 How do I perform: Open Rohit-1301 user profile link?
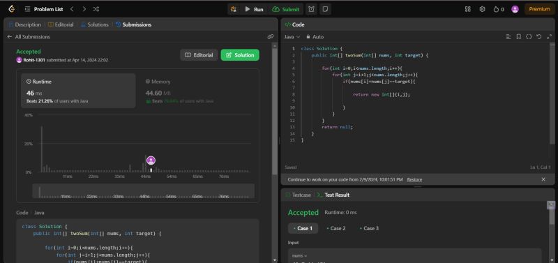point(34,60)
